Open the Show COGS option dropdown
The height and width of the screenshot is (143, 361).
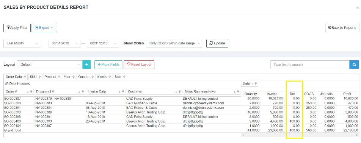(174, 43)
